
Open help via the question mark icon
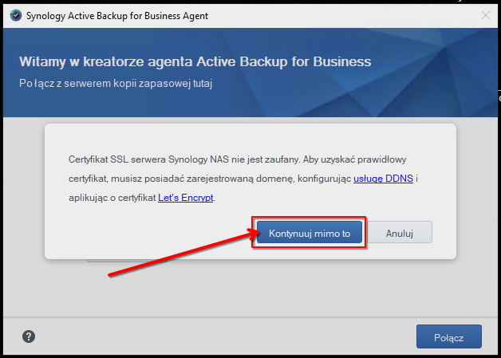point(29,336)
